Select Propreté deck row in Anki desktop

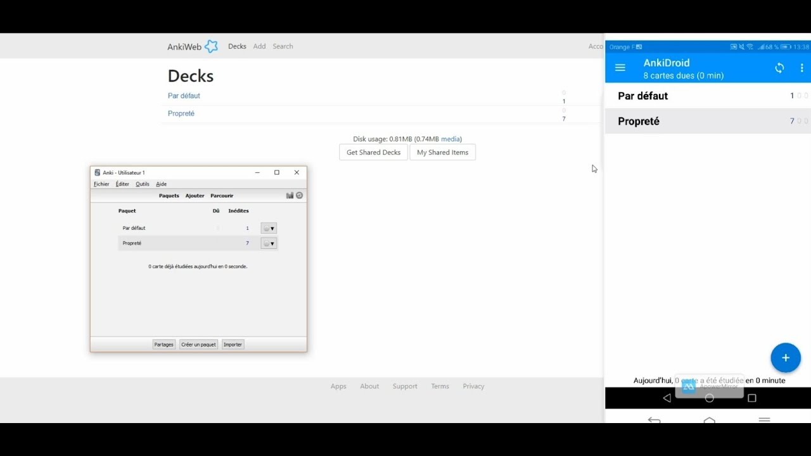(198, 243)
